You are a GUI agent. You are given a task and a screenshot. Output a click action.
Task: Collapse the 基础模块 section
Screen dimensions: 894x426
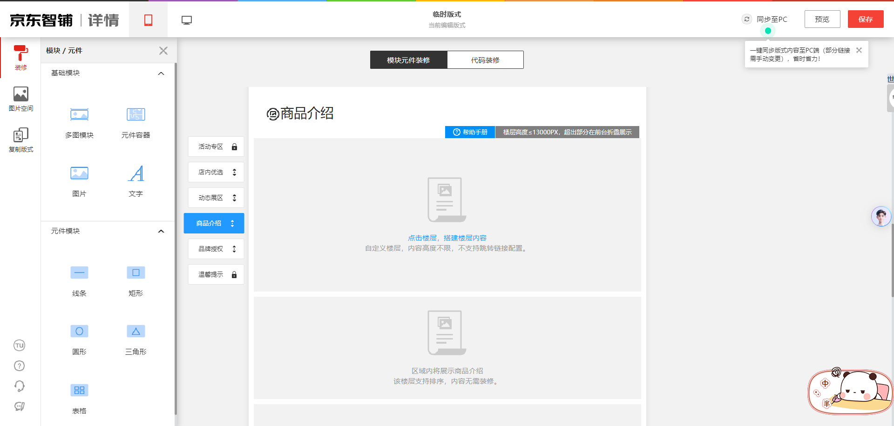pos(161,73)
